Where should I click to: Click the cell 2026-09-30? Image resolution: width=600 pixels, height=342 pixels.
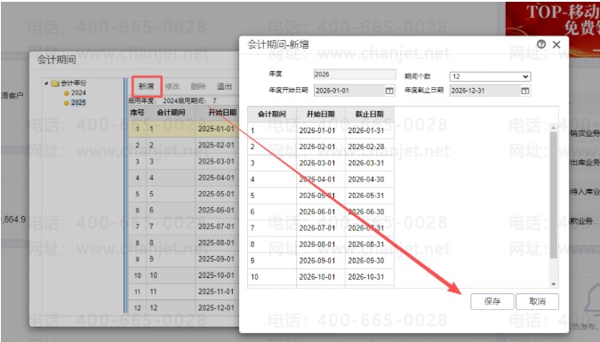tap(370, 260)
